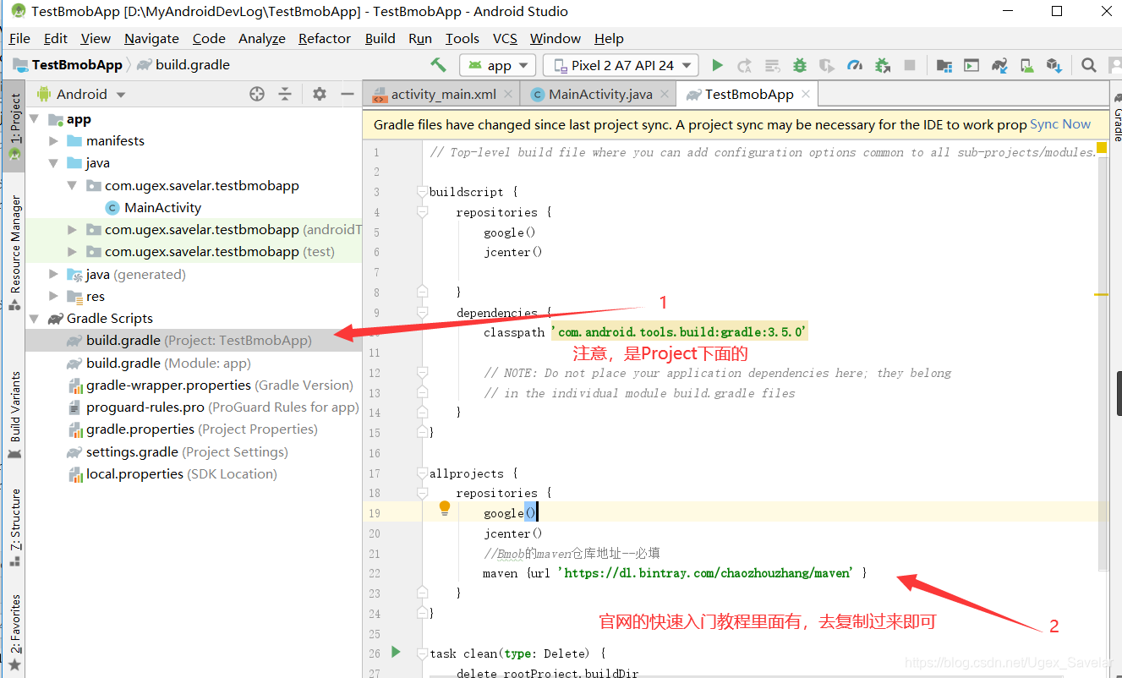Screen dimensions: 1122x678
Task: Click the light bulb on line 19
Action: tap(445, 508)
